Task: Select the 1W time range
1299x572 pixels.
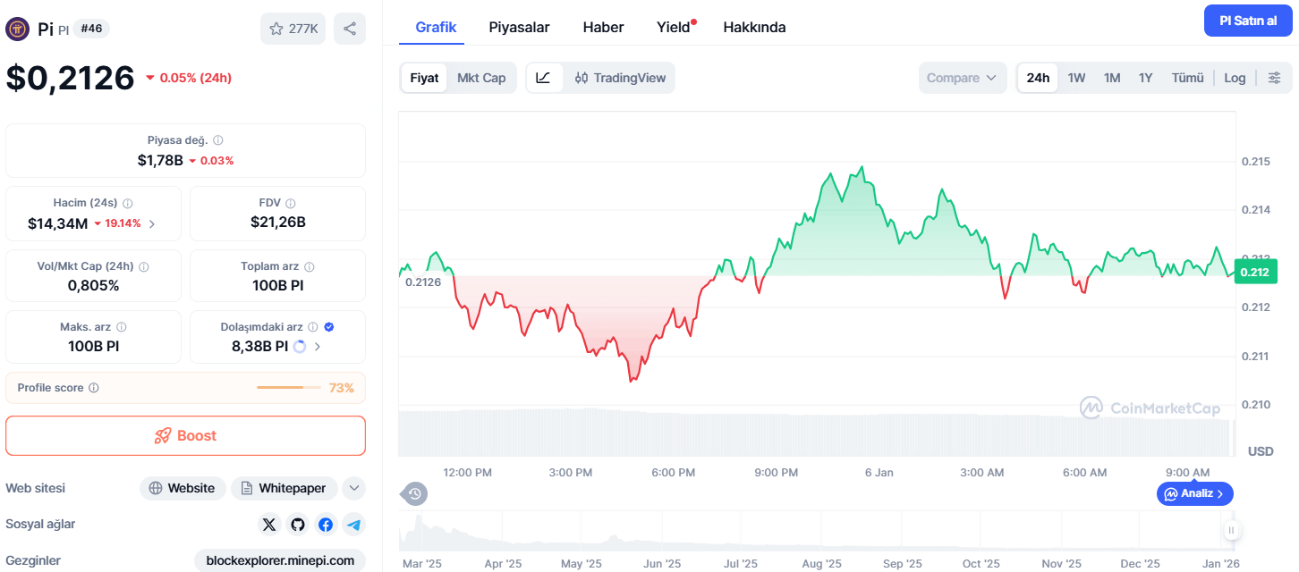Action: coord(1076,78)
